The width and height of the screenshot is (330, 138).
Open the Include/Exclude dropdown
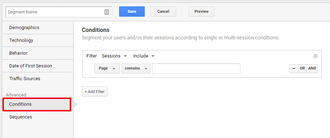pos(144,56)
